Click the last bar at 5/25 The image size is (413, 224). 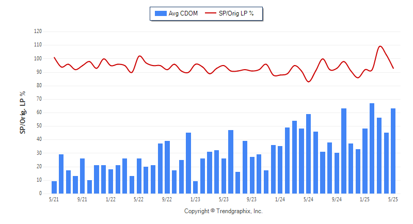pyautogui.click(x=393, y=151)
